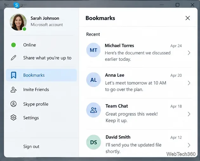
Task: Sign out of the account
Action: coord(31,147)
